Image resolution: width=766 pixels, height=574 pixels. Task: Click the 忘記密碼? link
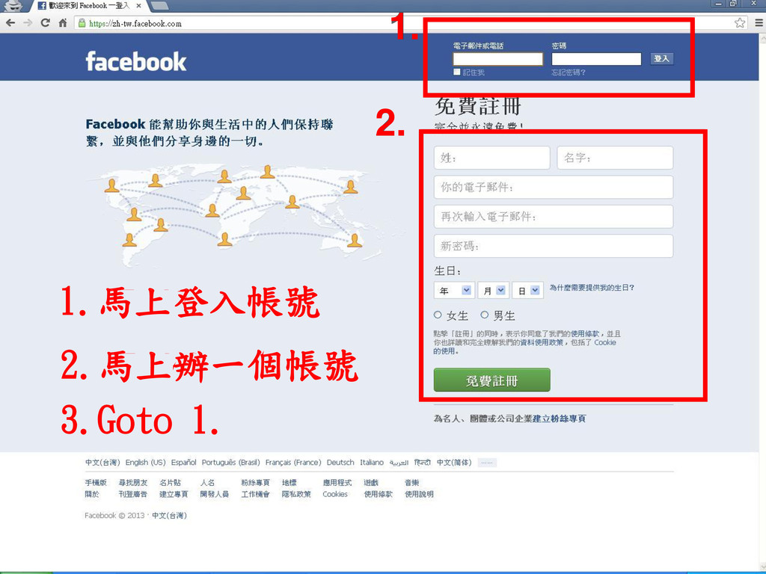pos(569,72)
